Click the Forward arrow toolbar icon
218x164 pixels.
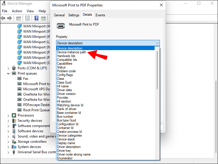coord(10,18)
